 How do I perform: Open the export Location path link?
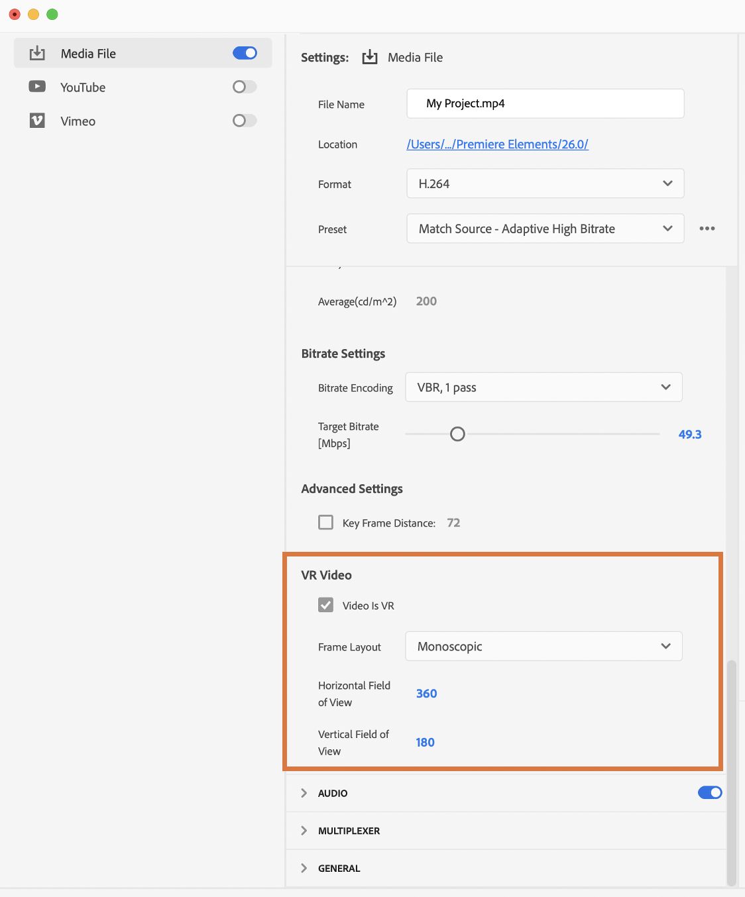[497, 144]
